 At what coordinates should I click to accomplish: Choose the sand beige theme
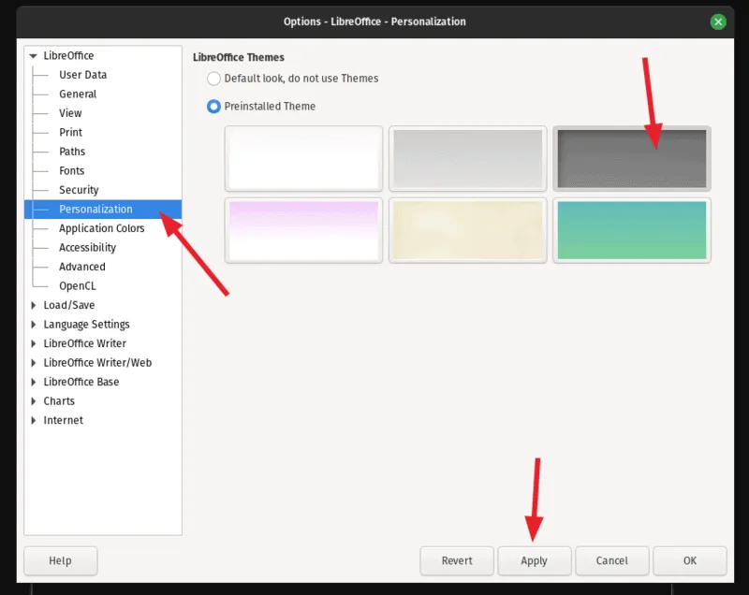tap(467, 230)
